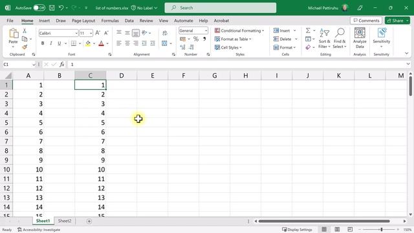The height and width of the screenshot is (233, 414).
Task: Apply the Borders icon
Action: (74, 43)
